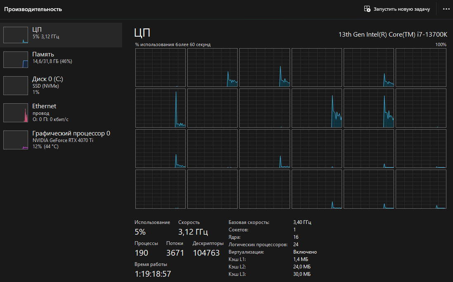Image resolution: width=453 pixels, height=282 pixels.
Task: Click the 3,12 ГГц speed value under Скорость
Action: 193,232
